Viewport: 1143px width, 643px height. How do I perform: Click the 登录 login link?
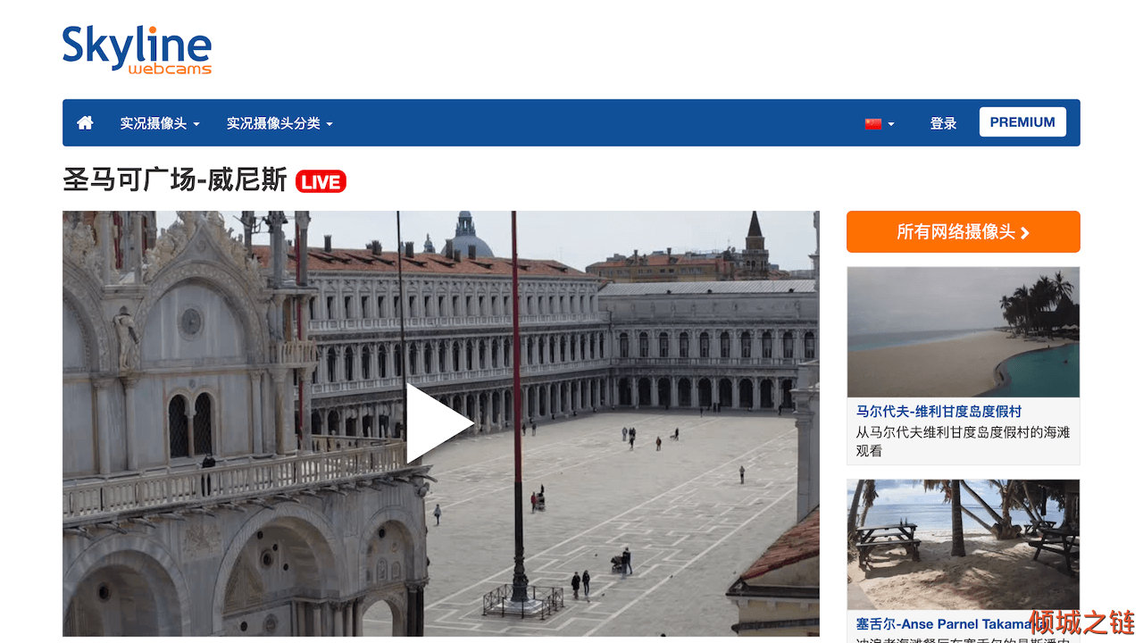click(943, 123)
